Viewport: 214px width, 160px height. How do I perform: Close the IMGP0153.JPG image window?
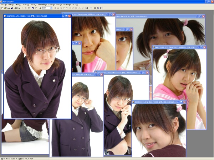(70, 16)
